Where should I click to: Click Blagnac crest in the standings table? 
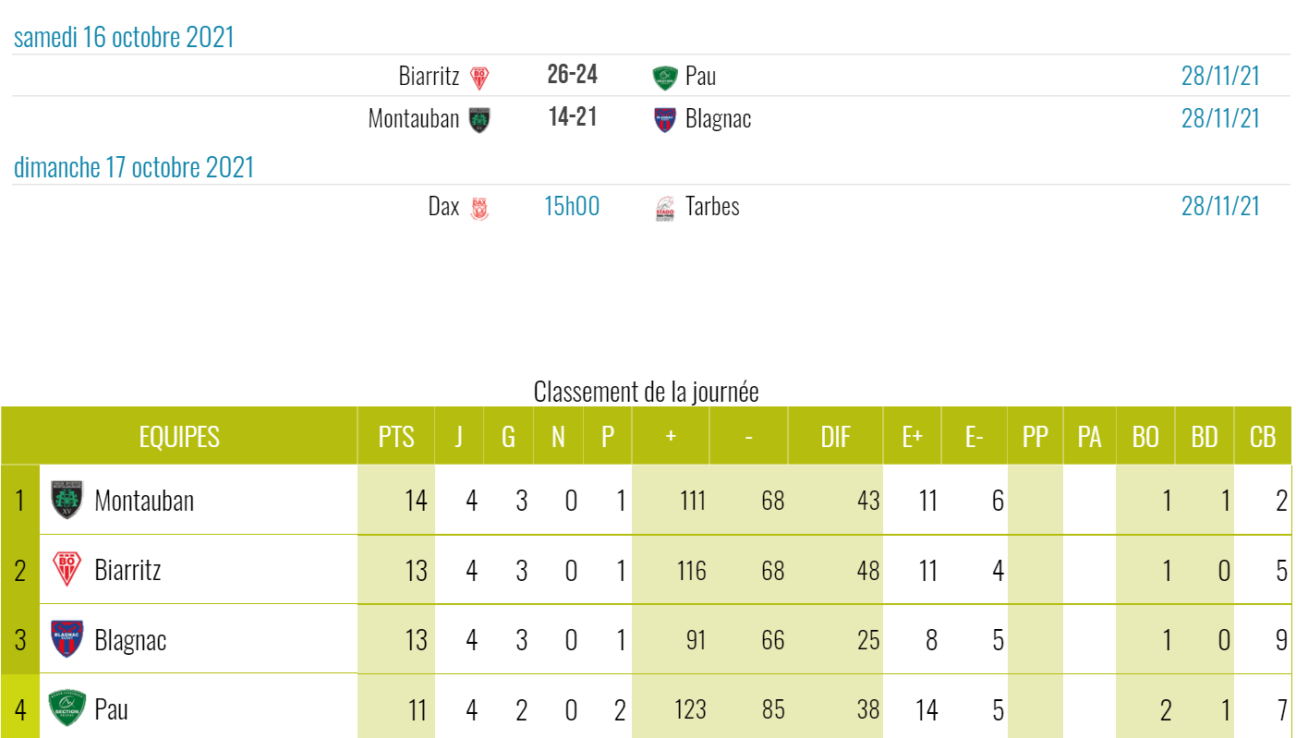click(x=67, y=639)
